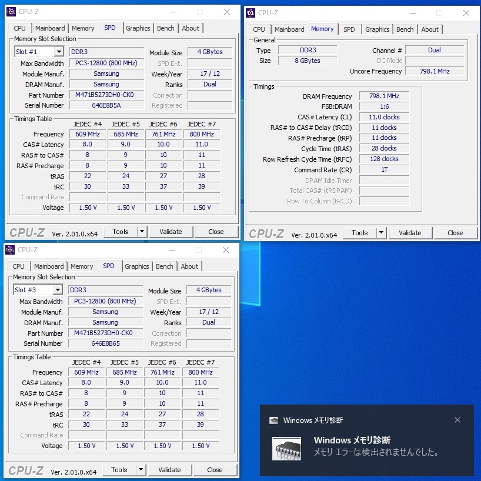Switch to CPU tab in Slot #1 window
The height and width of the screenshot is (481, 481).
coord(19,28)
